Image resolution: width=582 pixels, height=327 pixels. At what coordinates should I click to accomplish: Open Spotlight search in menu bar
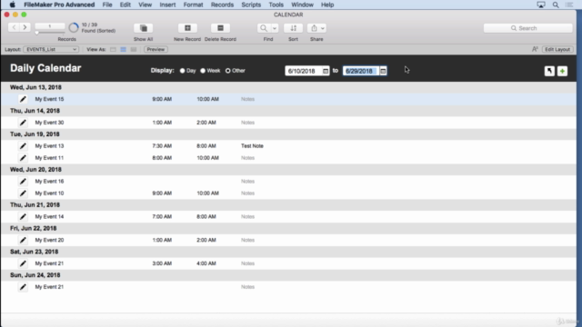[x=556, y=5]
